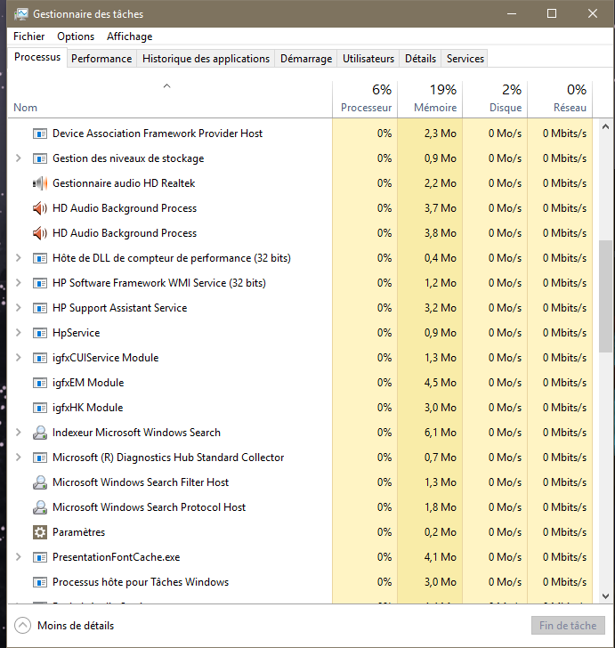Open the Affichage menu
The image size is (615, 648).
tap(129, 36)
